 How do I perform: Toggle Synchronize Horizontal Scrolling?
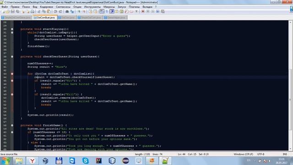95,11
